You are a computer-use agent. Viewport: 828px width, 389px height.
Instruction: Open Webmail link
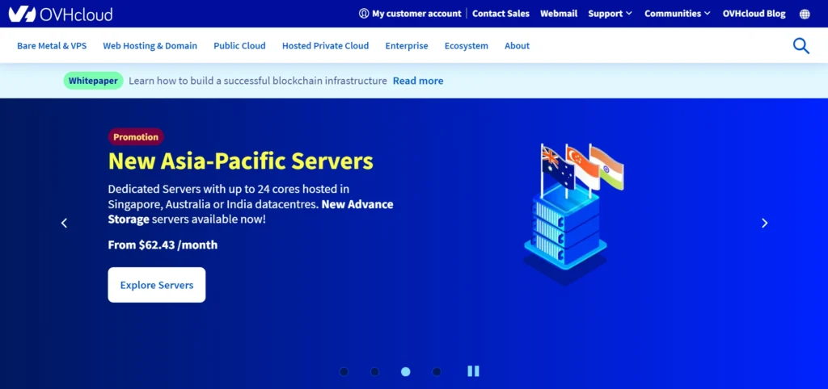coord(559,14)
